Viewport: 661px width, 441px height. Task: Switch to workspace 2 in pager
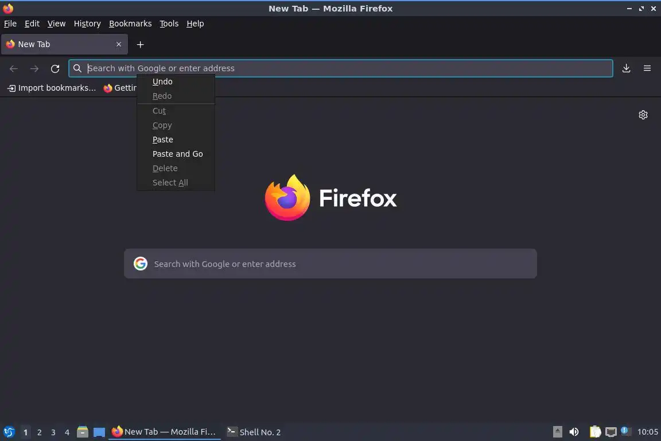click(x=39, y=432)
